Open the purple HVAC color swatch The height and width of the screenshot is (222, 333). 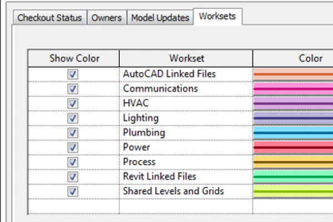tap(293, 103)
